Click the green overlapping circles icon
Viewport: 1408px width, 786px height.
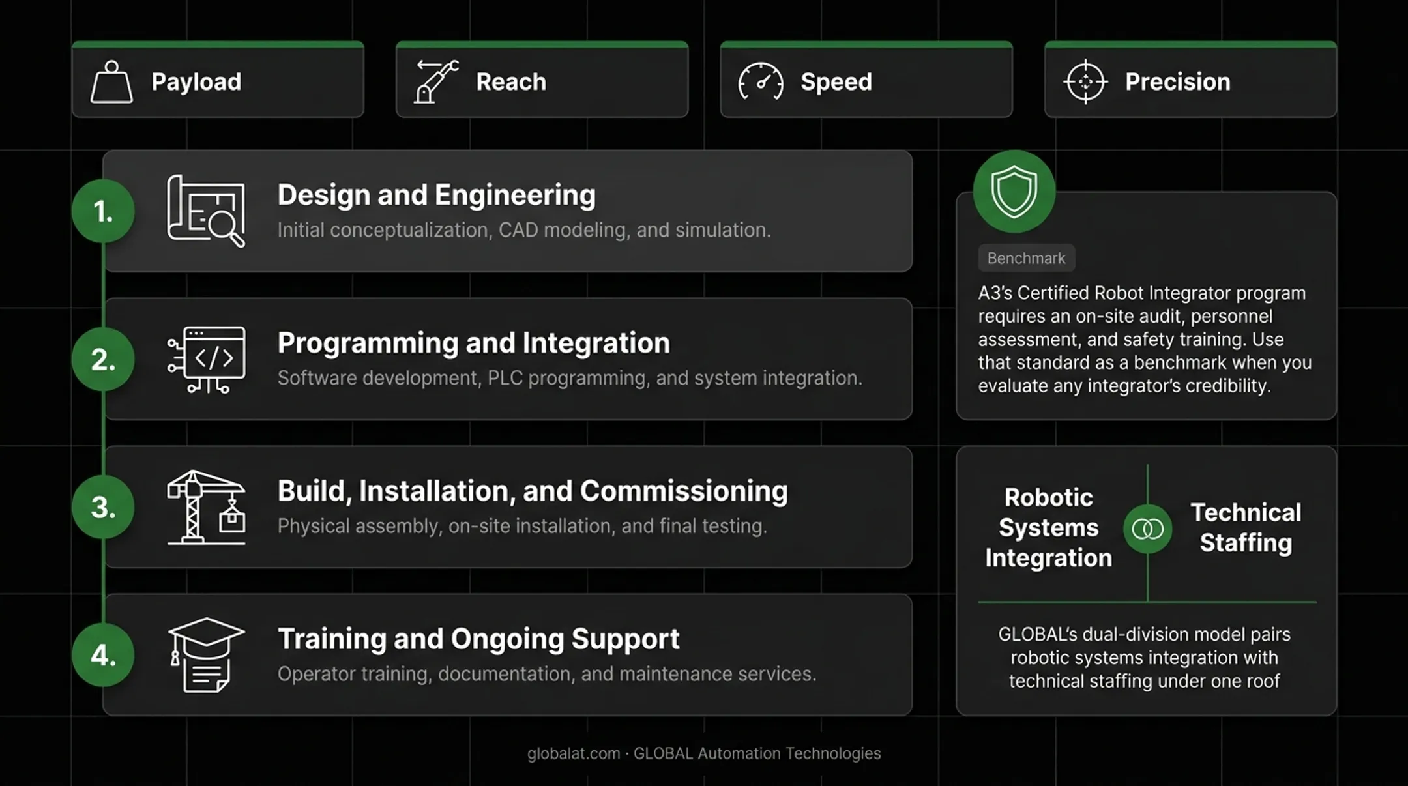click(x=1147, y=529)
